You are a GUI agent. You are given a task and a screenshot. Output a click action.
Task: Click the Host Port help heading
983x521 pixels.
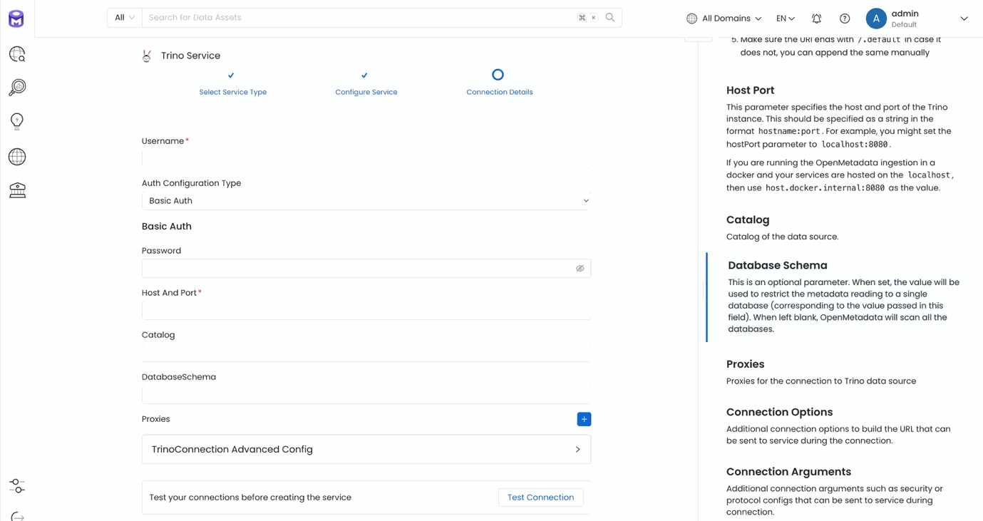[x=750, y=91]
